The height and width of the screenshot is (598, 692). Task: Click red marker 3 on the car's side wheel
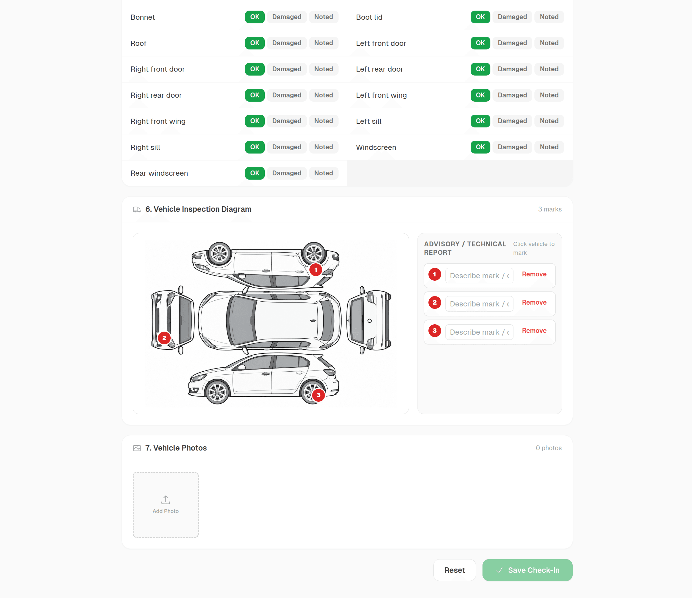[319, 395]
